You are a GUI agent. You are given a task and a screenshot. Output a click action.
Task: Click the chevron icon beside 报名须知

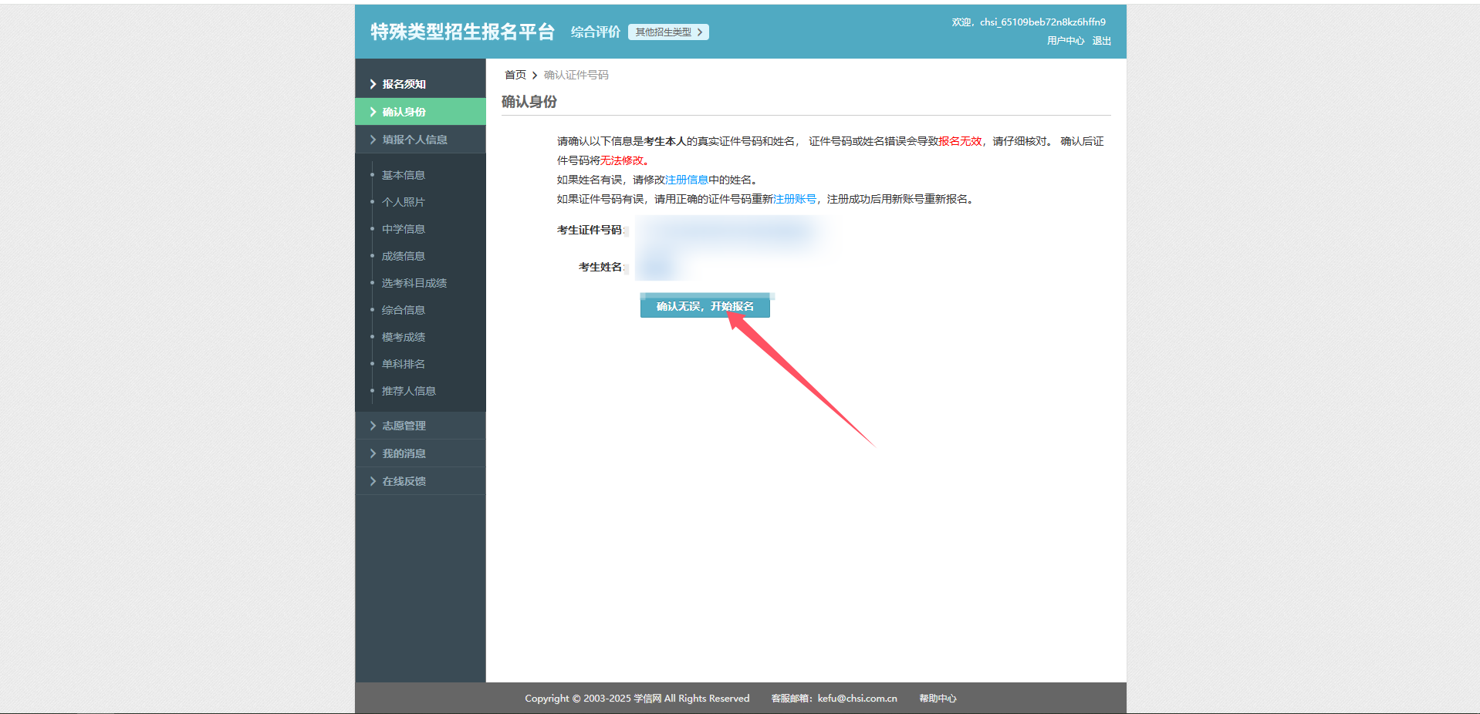[x=373, y=84]
